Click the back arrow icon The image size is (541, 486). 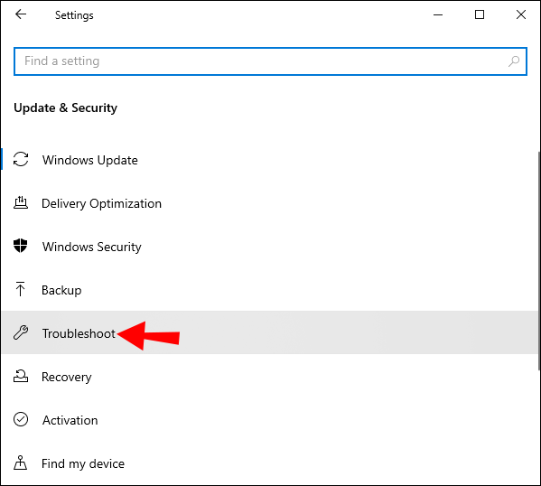click(x=21, y=14)
